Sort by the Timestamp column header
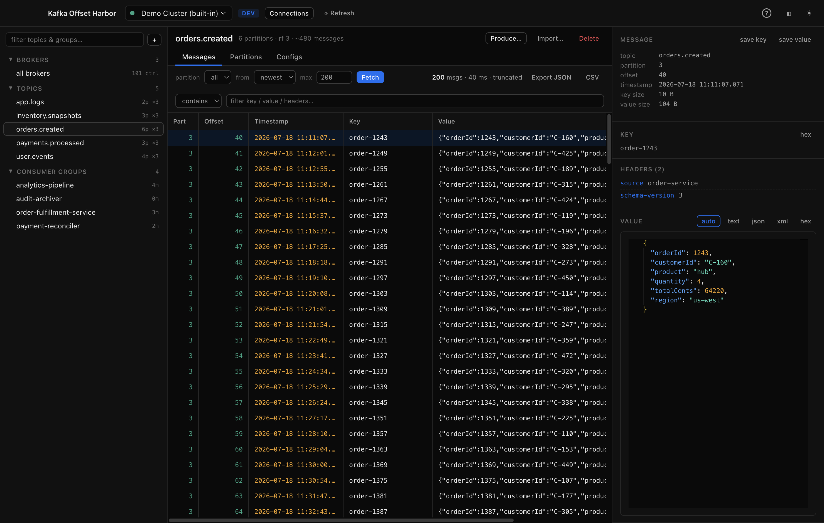 [296, 121]
